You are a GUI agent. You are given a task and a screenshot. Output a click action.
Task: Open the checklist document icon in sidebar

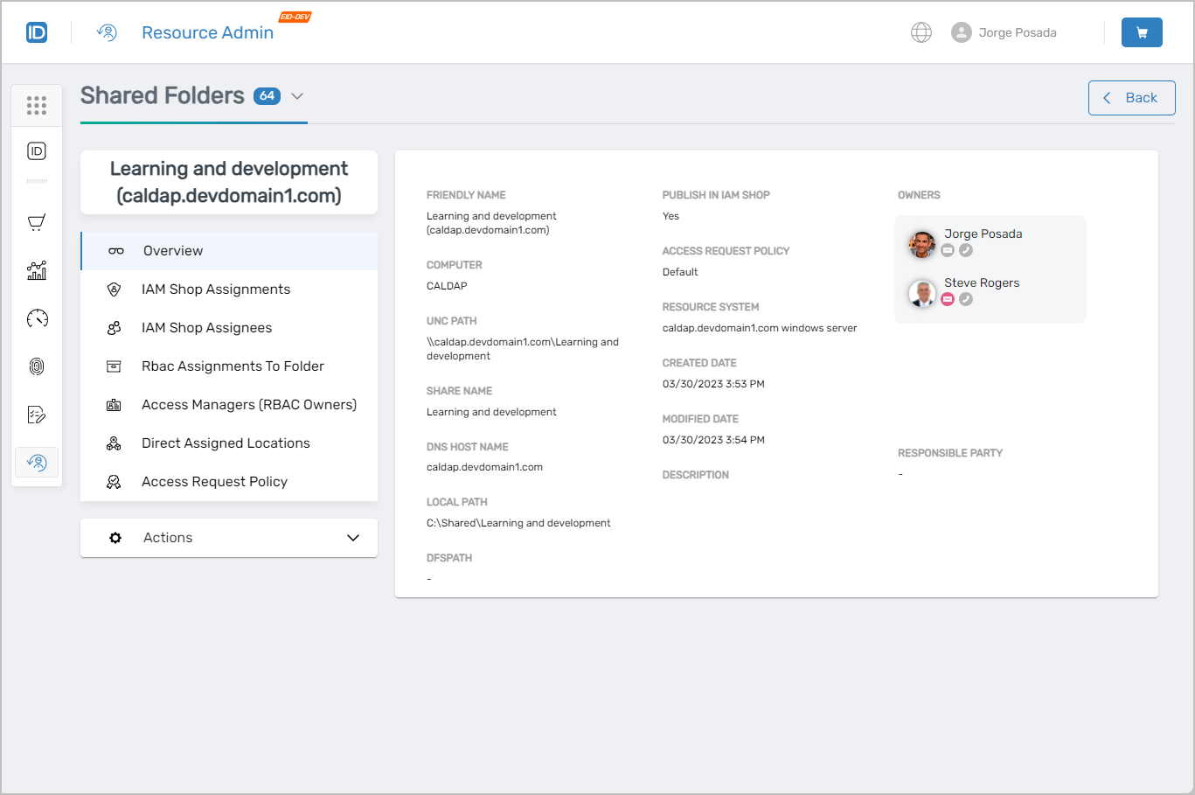coord(36,414)
